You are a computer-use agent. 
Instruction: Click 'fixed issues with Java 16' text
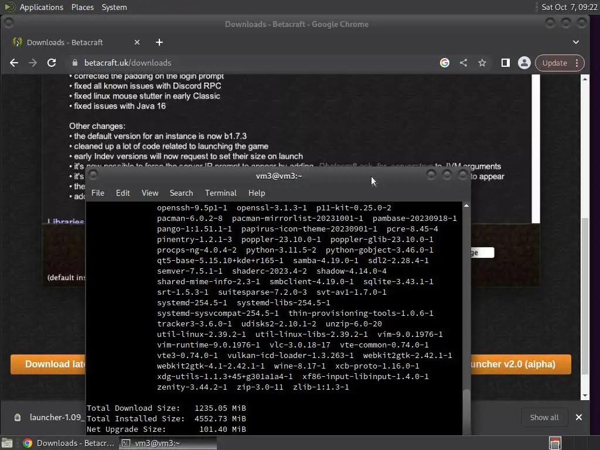pyautogui.click(x=120, y=106)
